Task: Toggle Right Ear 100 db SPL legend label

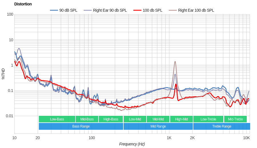Action: (196, 10)
